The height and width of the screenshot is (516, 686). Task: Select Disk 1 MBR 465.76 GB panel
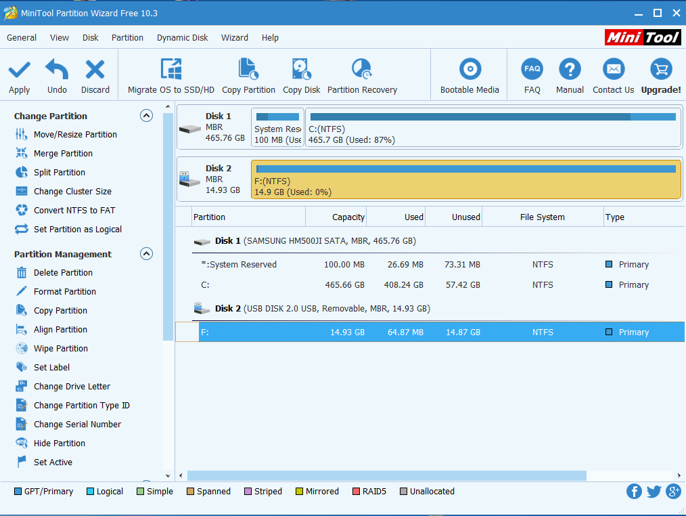[x=212, y=127]
